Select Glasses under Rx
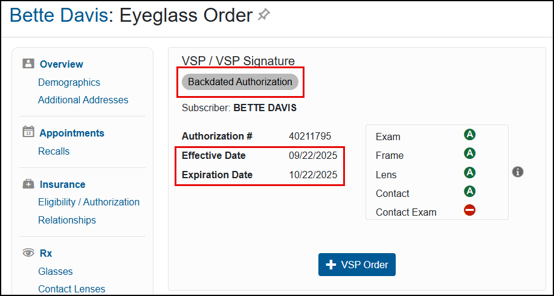 point(55,271)
